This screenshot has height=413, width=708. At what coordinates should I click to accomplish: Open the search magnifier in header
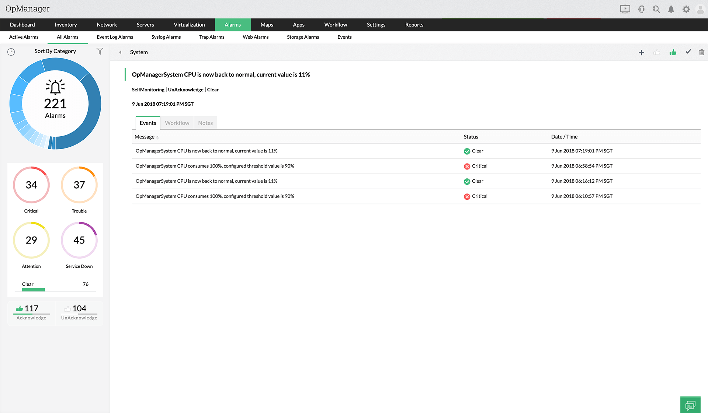(x=656, y=9)
